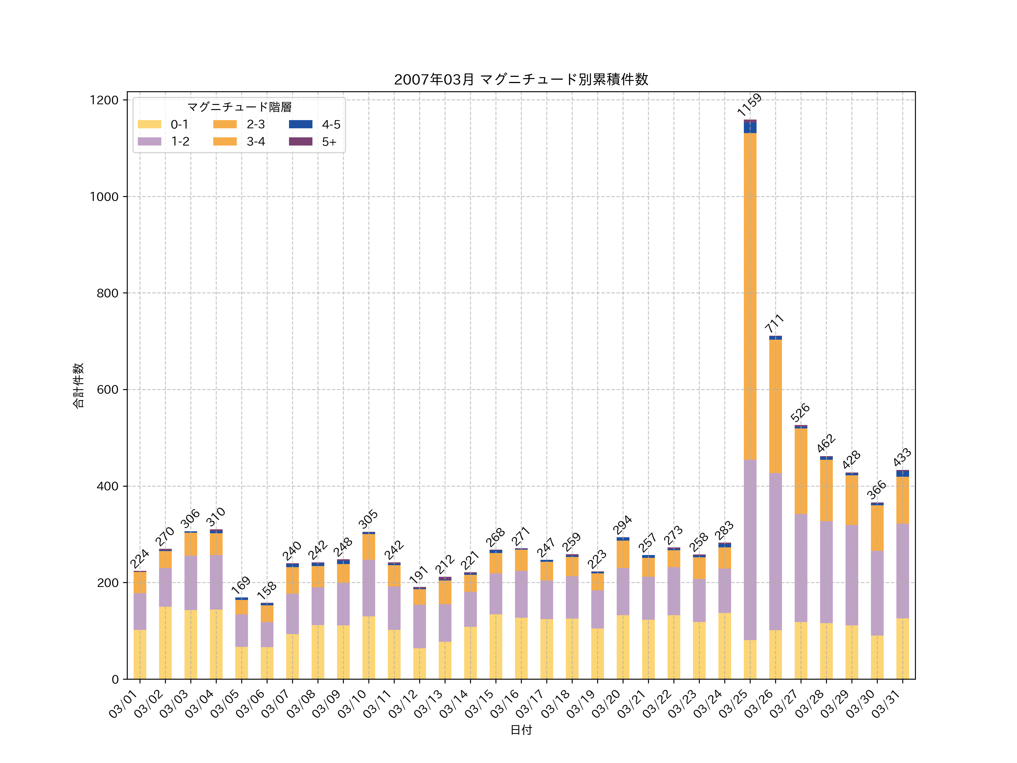Click the 4-5 blue legend swatch
The width and height of the screenshot is (1017, 763).
[300, 124]
